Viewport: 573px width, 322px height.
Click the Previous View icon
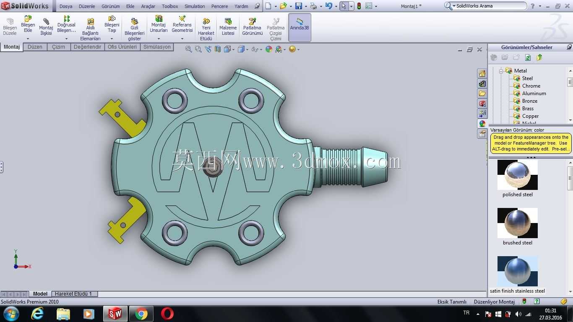pyautogui.click(x=208, y=49)
